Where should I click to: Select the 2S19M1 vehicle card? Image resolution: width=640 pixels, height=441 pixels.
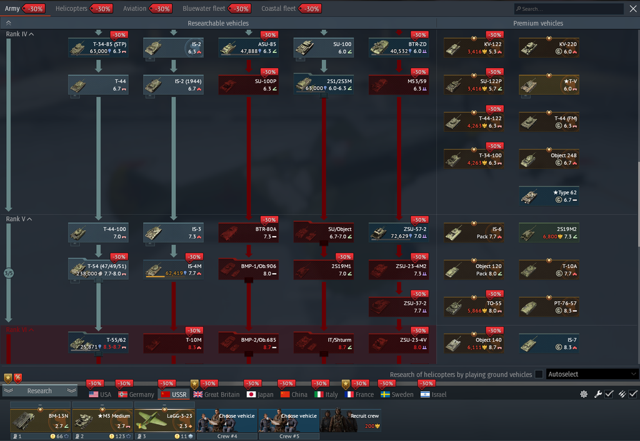coord(324,269)
